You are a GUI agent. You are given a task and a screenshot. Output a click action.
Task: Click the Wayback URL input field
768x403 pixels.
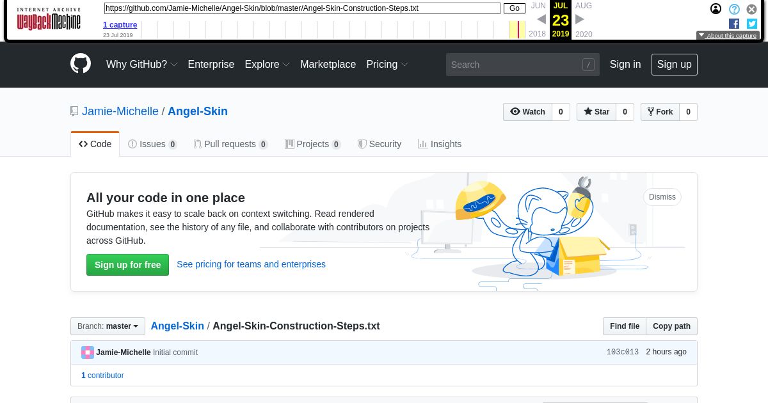pos(302,8)
